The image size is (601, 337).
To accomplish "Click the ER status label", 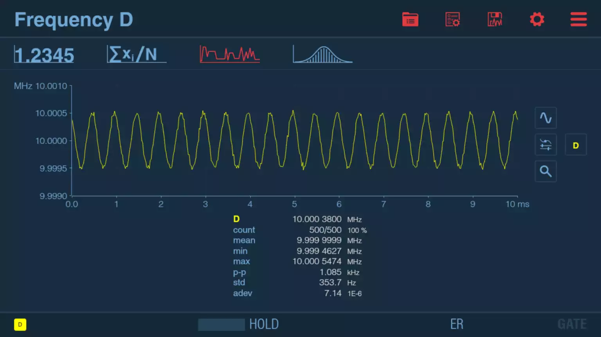I will click(x=457, y=324).
